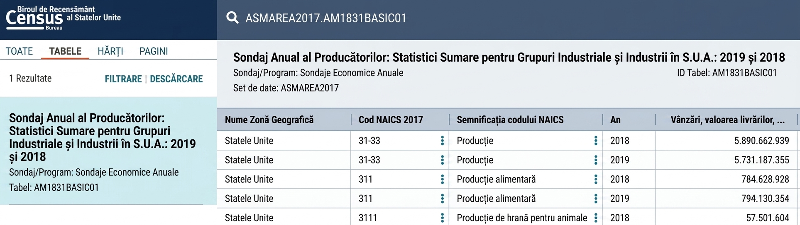Open options dots for 2018 Producție meaning
800x225 pixels.
coord(596,141)
